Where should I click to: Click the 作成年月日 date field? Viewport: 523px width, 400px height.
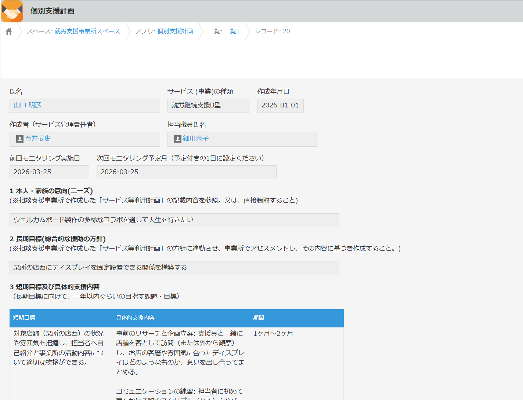point(280,106)
